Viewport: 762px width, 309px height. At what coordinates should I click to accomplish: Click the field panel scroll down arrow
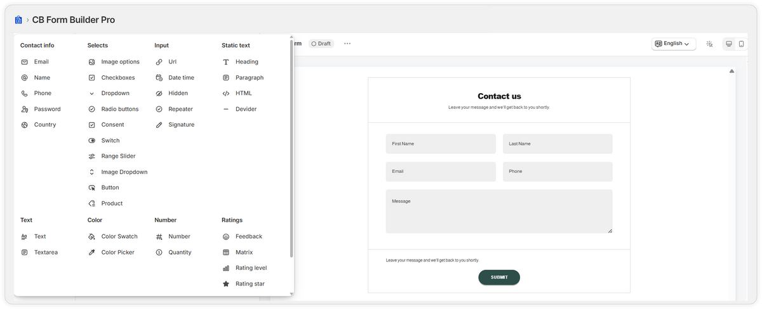pyautogui.click(x=291, y=294)
